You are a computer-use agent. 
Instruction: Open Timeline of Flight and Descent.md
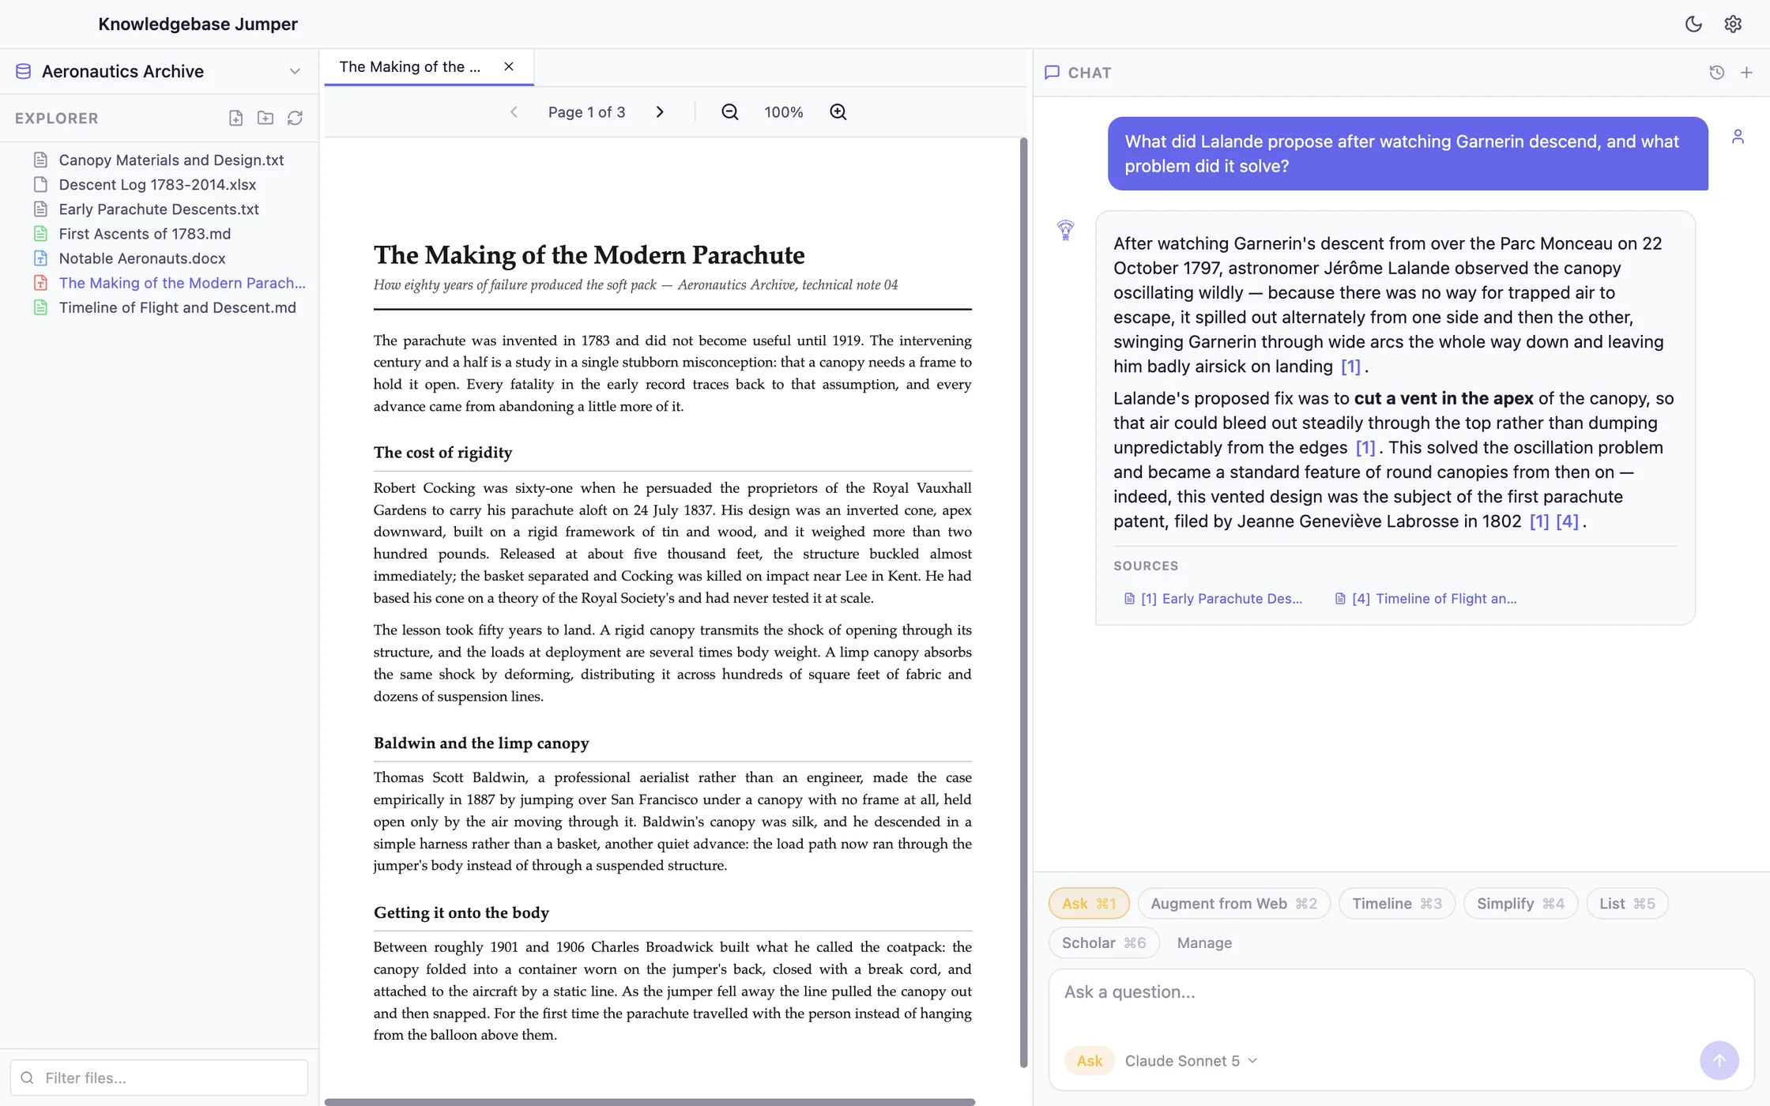click(177, 307)
